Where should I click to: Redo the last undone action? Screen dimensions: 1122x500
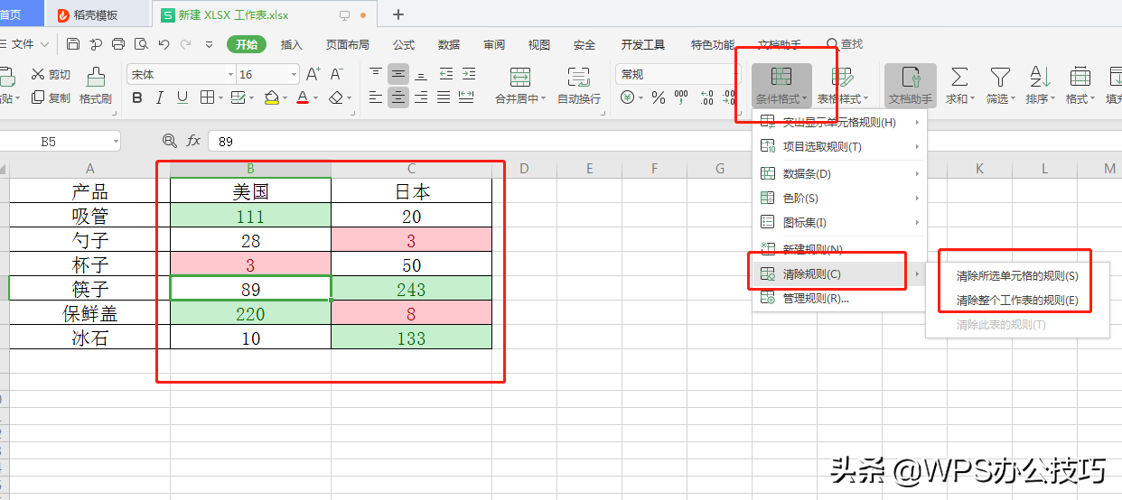pyautogui.click(x=185, y=44)
